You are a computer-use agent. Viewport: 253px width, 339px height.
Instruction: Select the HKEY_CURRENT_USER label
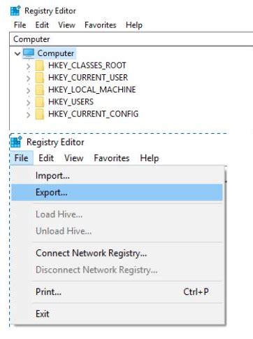(x=88, y=78)
